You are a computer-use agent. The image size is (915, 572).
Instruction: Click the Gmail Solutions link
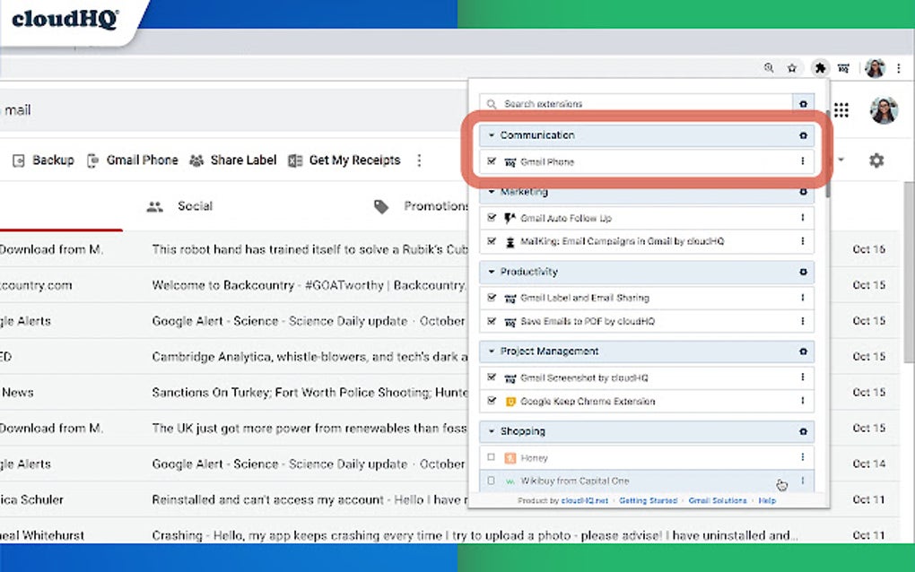coord(718,500)
